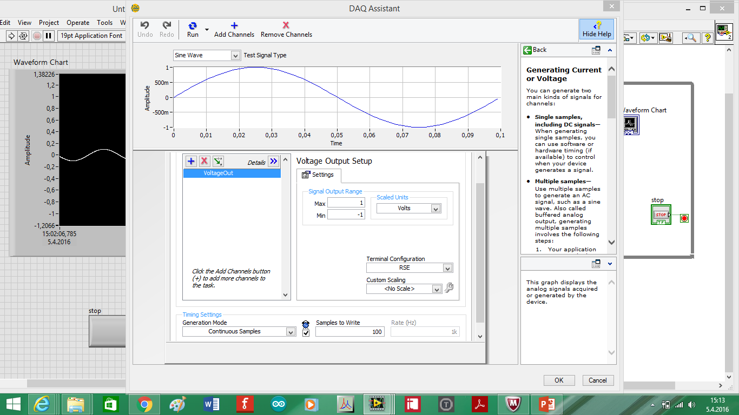Open the Run button dropdown arrow
Screen dimensions: 739x415
pos(207,29)
